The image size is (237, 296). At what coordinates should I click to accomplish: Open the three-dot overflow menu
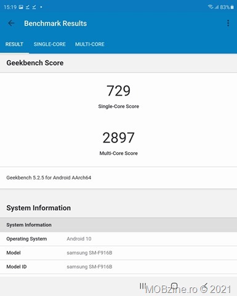click(228, 23)
